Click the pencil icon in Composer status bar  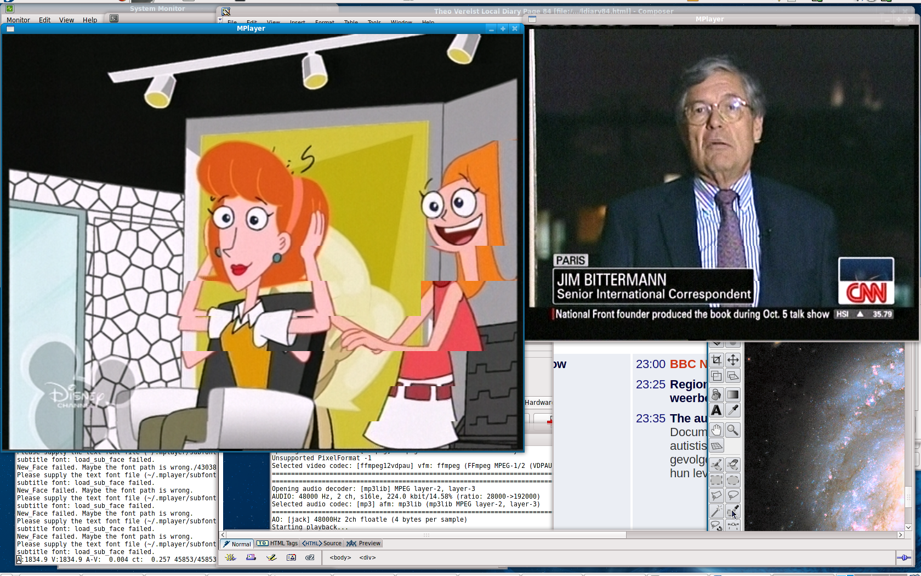point(271,557)
